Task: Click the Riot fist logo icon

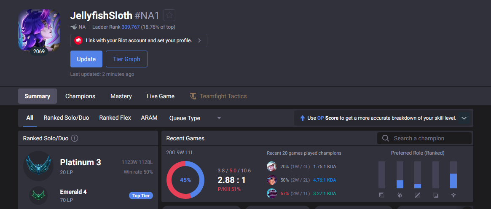Action: (x=78, y=40)
